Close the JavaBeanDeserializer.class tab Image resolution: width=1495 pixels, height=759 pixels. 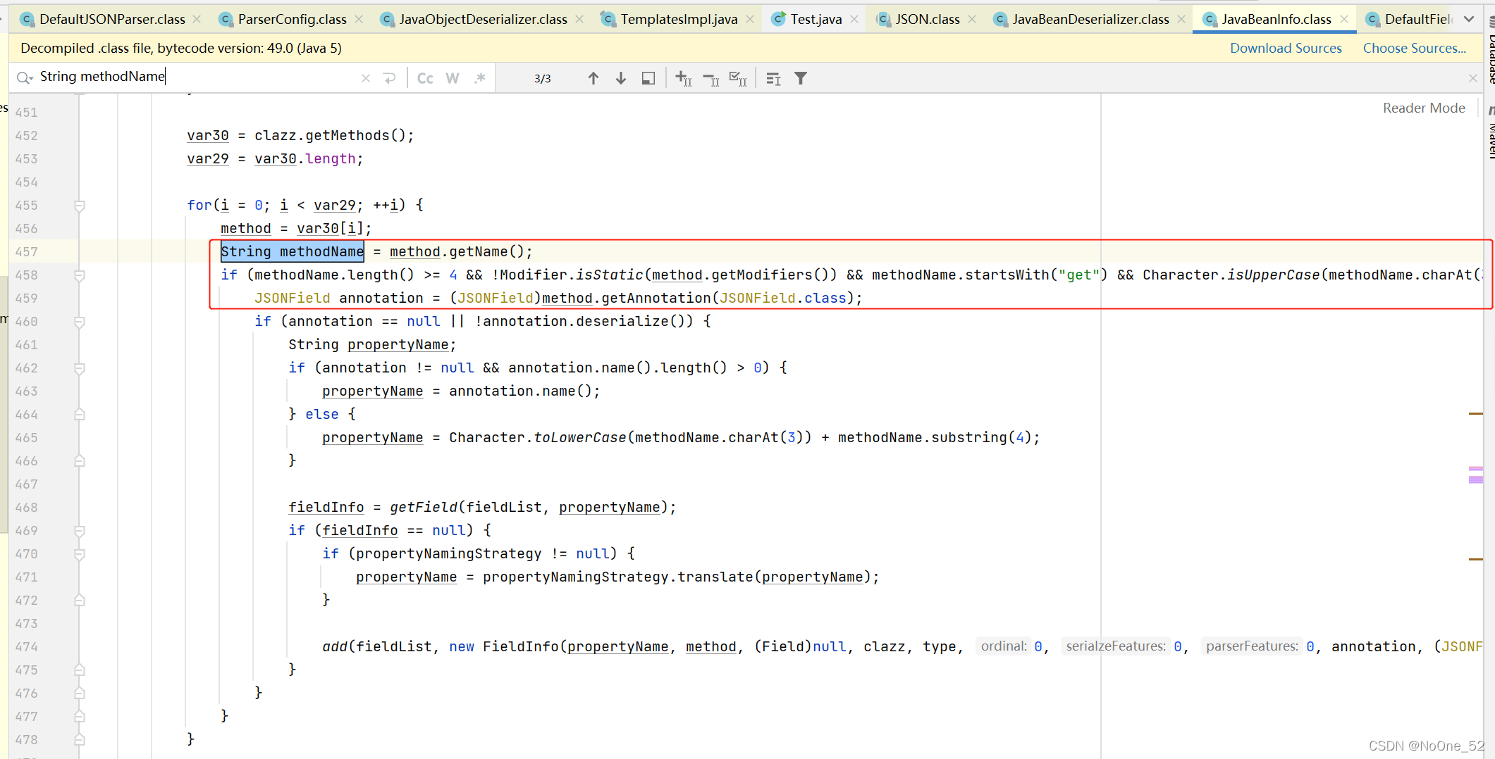click(x=1181, y=19)
